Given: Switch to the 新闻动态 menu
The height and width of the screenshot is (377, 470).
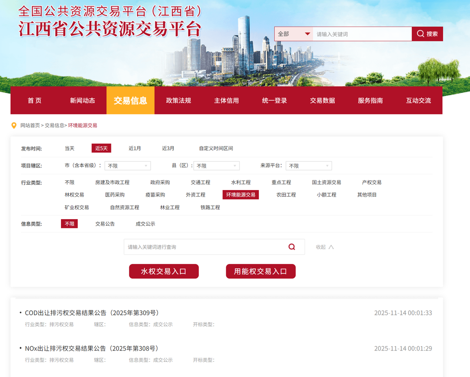Looking at the screenshot, I should click(82, 100).
